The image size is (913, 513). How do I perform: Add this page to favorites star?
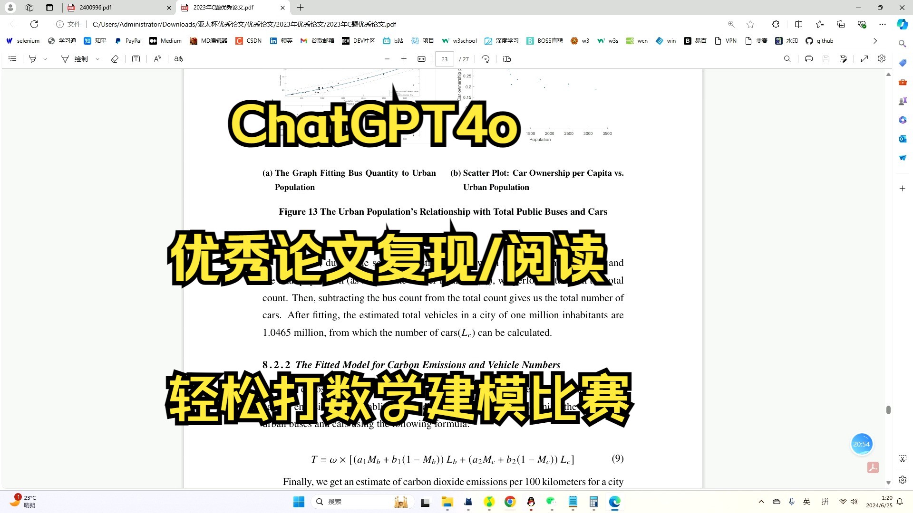pos(750,24)
